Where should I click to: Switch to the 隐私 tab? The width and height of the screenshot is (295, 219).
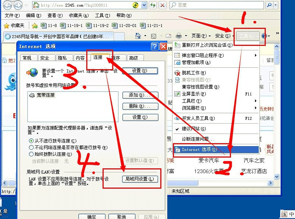coord(64,58)
